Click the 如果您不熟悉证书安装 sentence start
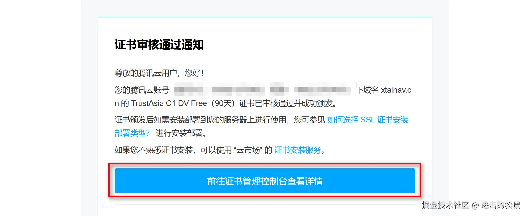 pyautogui.click(x=154, y=150)
